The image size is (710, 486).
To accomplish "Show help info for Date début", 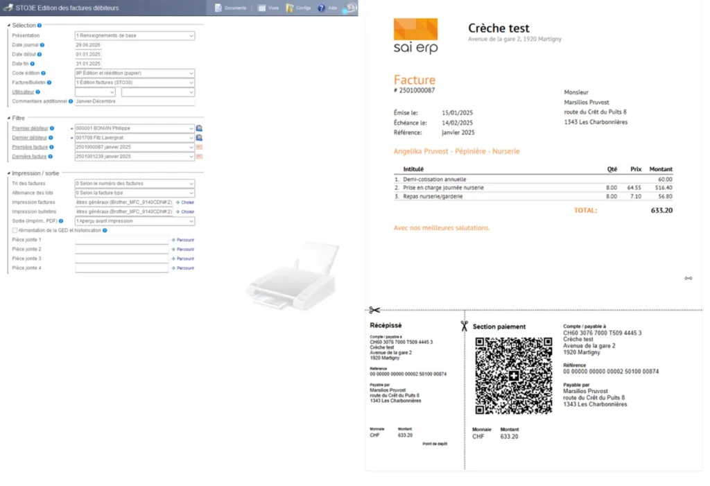I will click(40, 54).
